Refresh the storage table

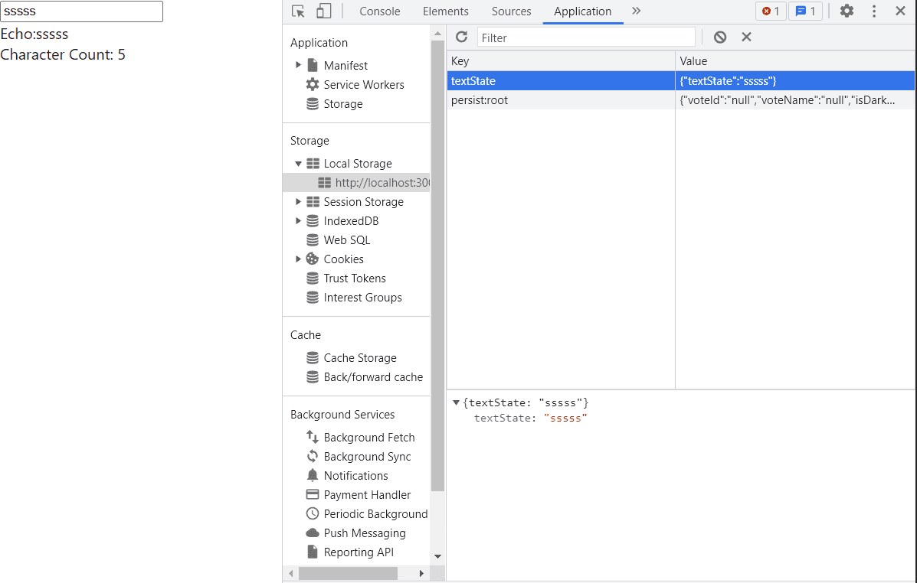pyautogui.click(x=461, y=37)
